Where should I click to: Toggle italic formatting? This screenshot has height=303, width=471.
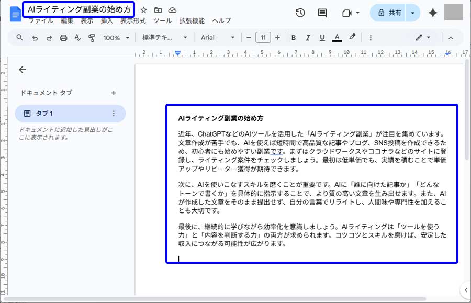308,38
